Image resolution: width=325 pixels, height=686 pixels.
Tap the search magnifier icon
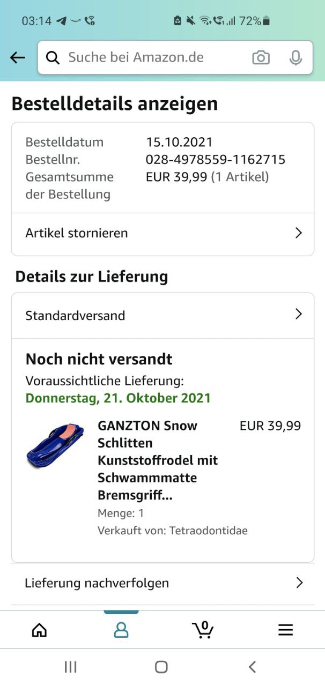(x=53, y=58)
